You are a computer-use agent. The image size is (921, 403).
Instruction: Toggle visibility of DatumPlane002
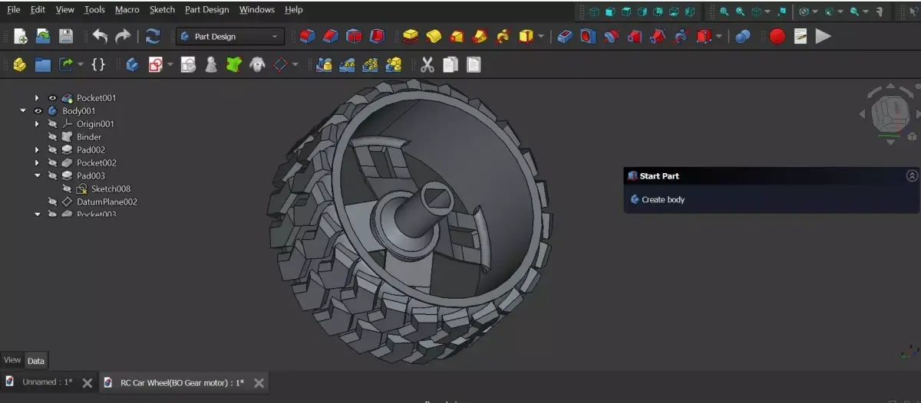[x=52, y=202]
